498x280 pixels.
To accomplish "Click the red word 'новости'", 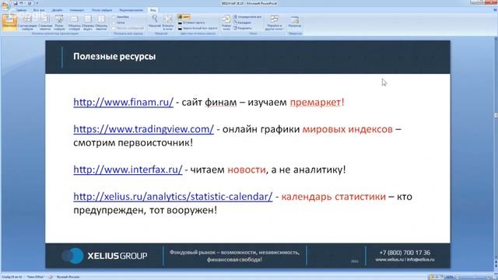I will [247, 170].
